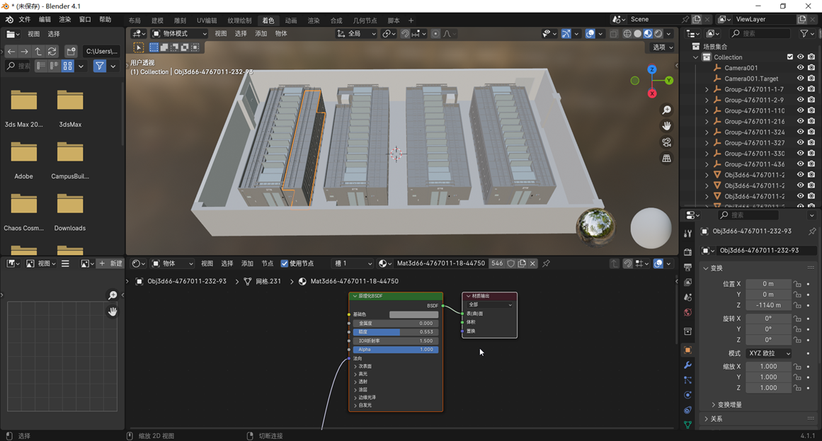The image size is (822, 441).
Task: Open the 文件 menu
Action: pyautogui.click(x=24, y=20)
